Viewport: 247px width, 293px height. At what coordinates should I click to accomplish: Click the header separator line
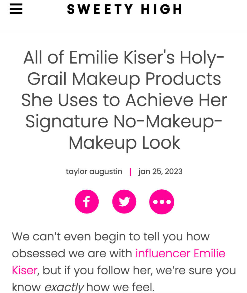coord(123,31)
